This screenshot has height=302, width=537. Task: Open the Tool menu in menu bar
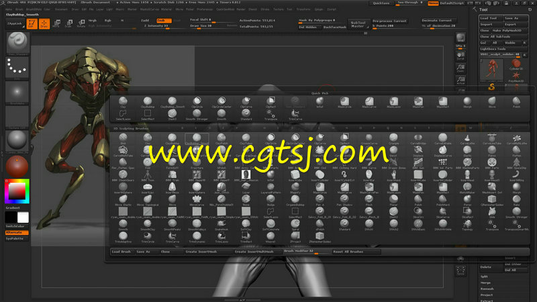click(289, 9)
